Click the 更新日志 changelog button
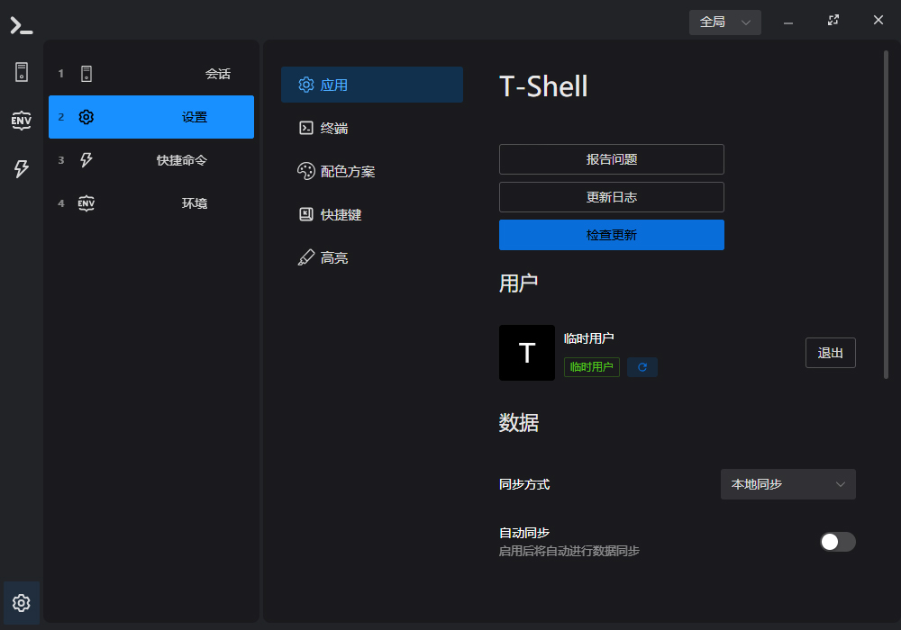901x630 pixels. pos(612,197)
